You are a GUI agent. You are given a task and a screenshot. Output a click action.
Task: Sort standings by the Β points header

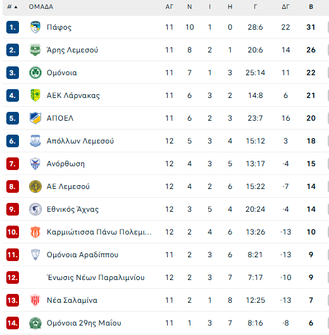click(311, 7)
